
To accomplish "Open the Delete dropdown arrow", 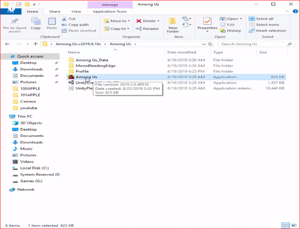I will click(158, 21).
